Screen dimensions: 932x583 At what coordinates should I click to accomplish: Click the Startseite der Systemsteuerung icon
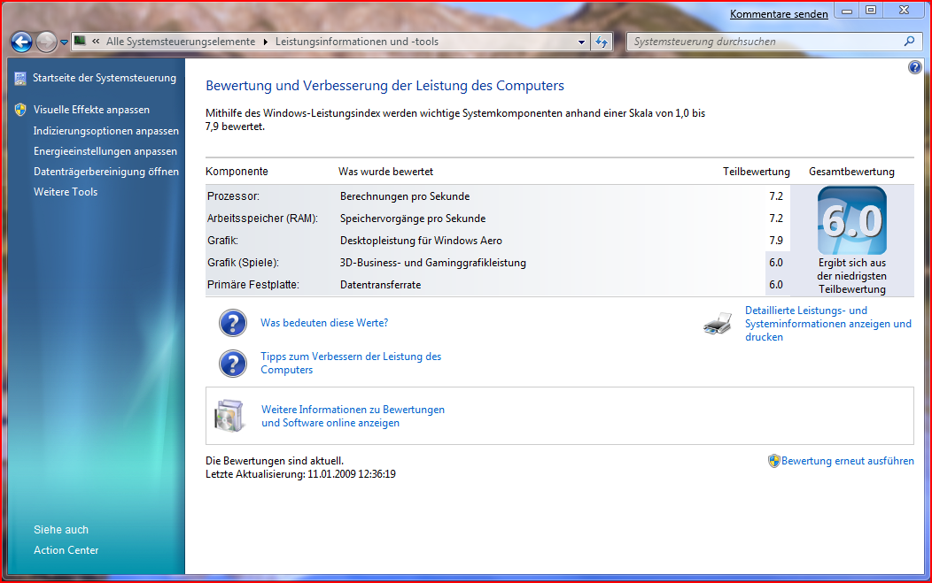point(20,78)
